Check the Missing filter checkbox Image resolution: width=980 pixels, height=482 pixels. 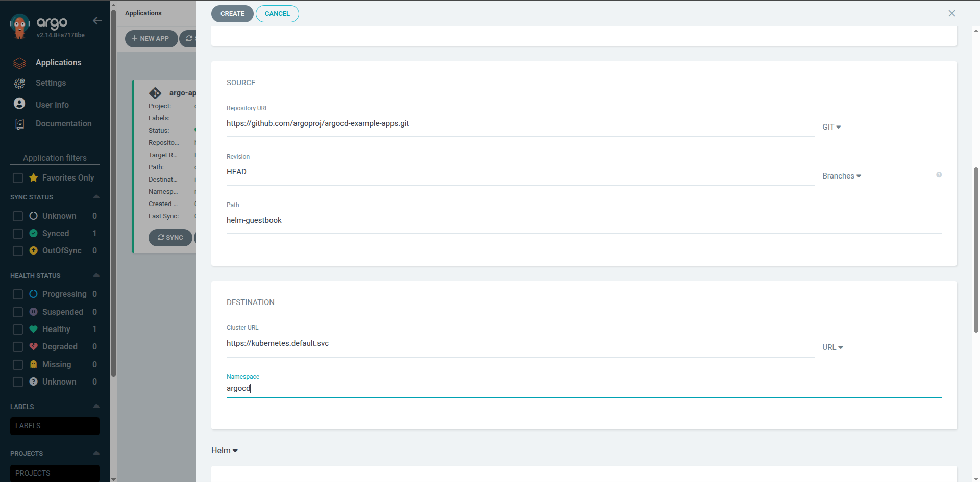click(18, 365)
